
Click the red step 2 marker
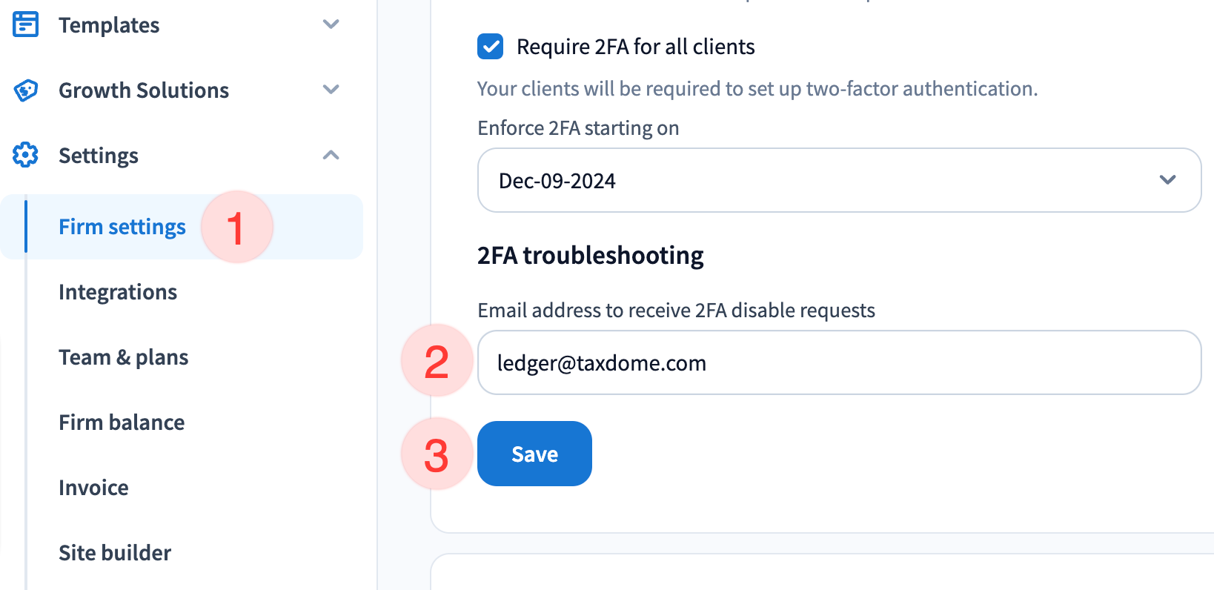437,361
